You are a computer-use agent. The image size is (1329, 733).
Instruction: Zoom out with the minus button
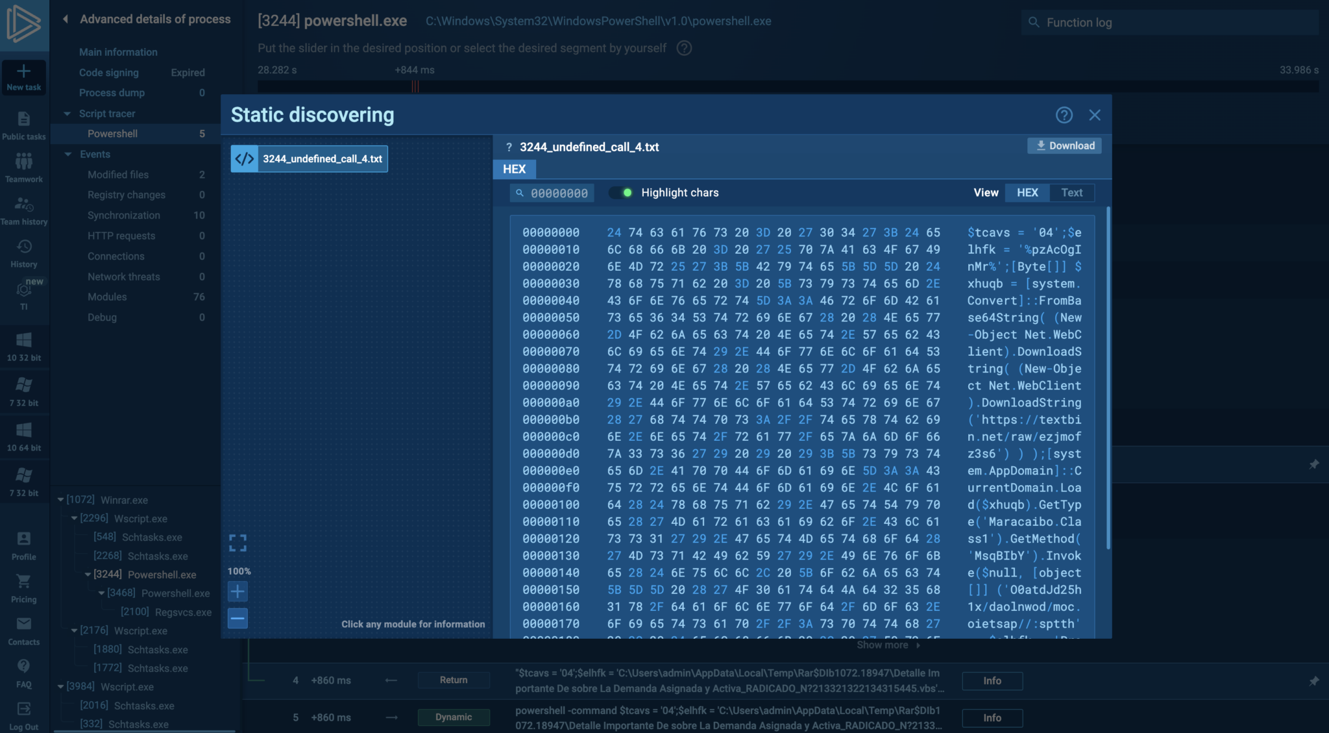238,618
